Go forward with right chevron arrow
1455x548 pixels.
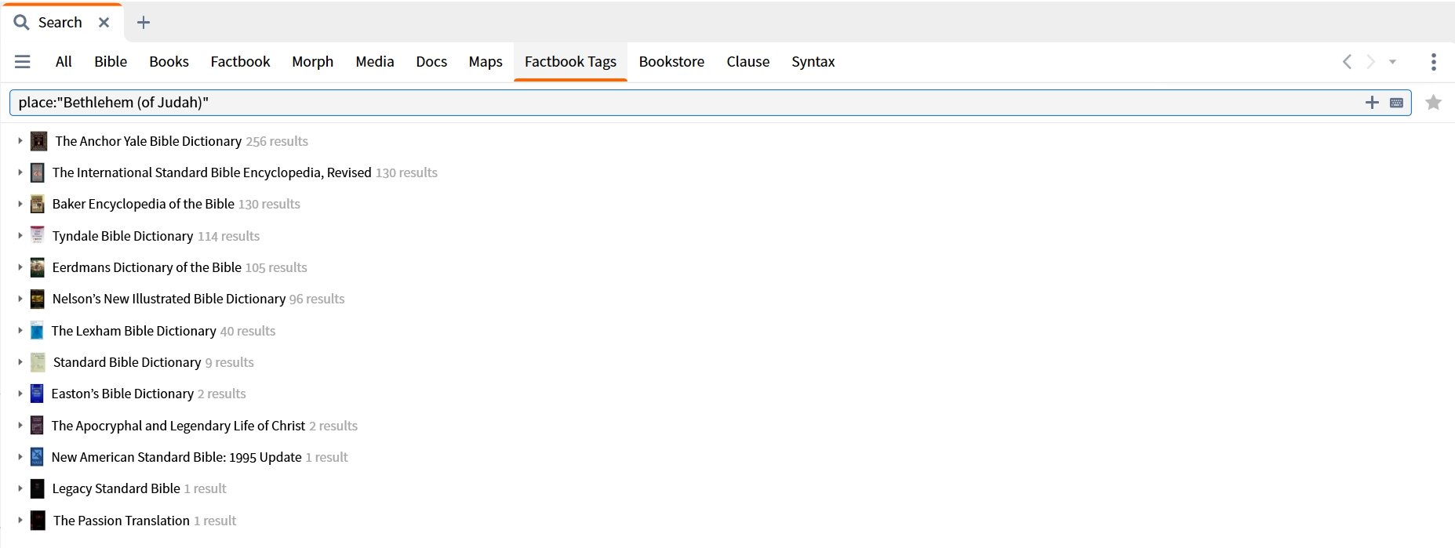(1371, 61)
